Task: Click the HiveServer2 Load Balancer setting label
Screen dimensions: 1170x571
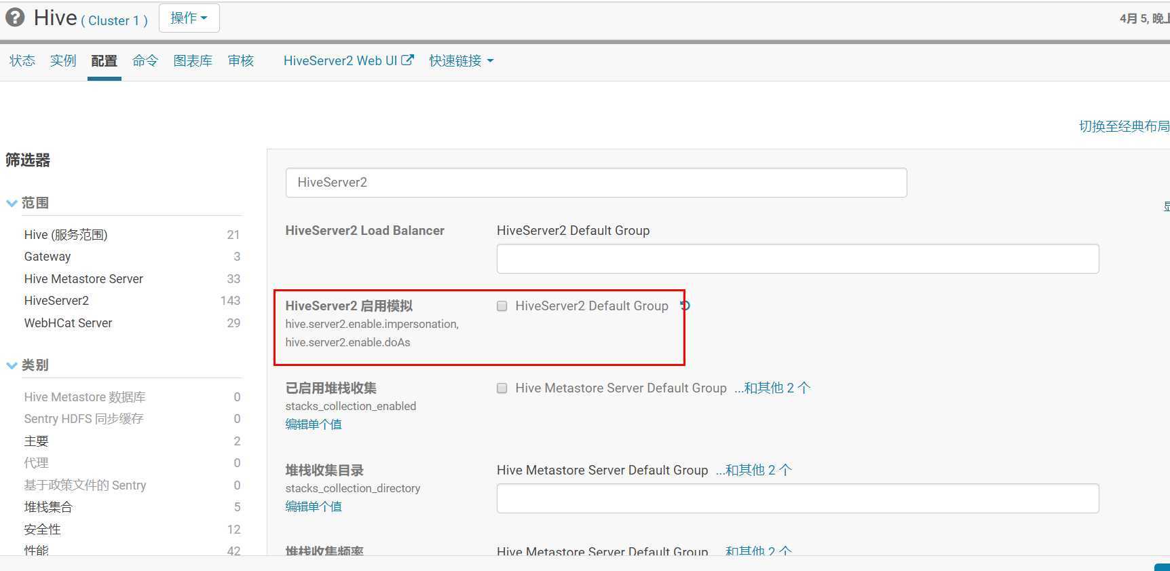Action: 364,231
